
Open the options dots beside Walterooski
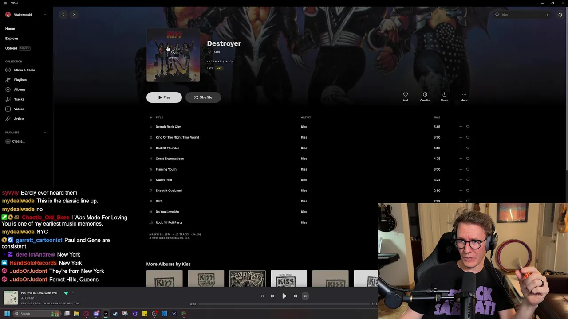pos(45,15)
